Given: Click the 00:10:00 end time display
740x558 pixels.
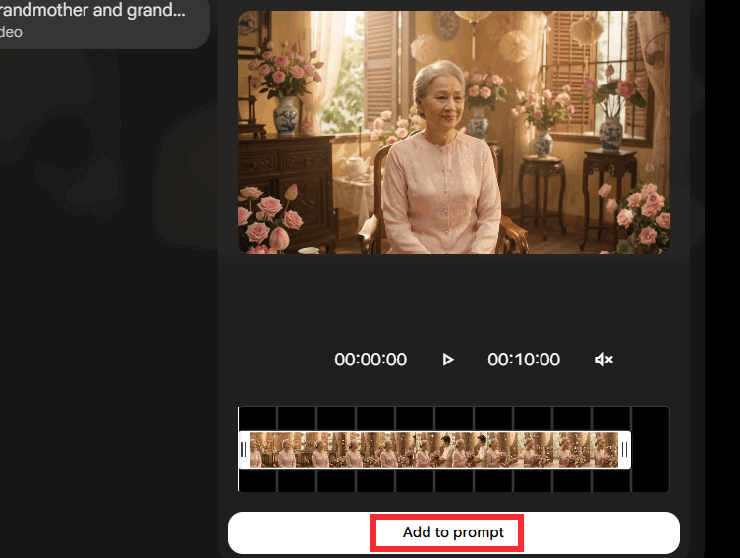Looking at the screenshot, I should pyautogui.click(x=524, y=360).
